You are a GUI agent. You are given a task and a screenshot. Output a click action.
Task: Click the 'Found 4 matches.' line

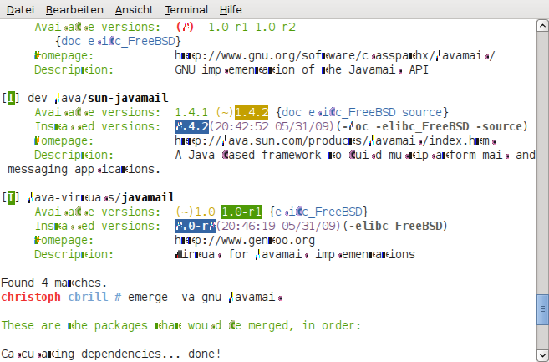click(54, 283)
